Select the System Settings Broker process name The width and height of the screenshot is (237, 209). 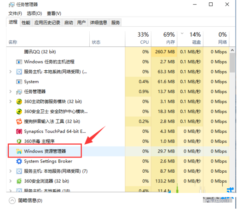click(48, 161)
